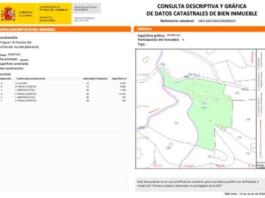
Task: Select the 'GOBIERNO DE ESPAÑA' text
Action: click(x=25, y=14)
